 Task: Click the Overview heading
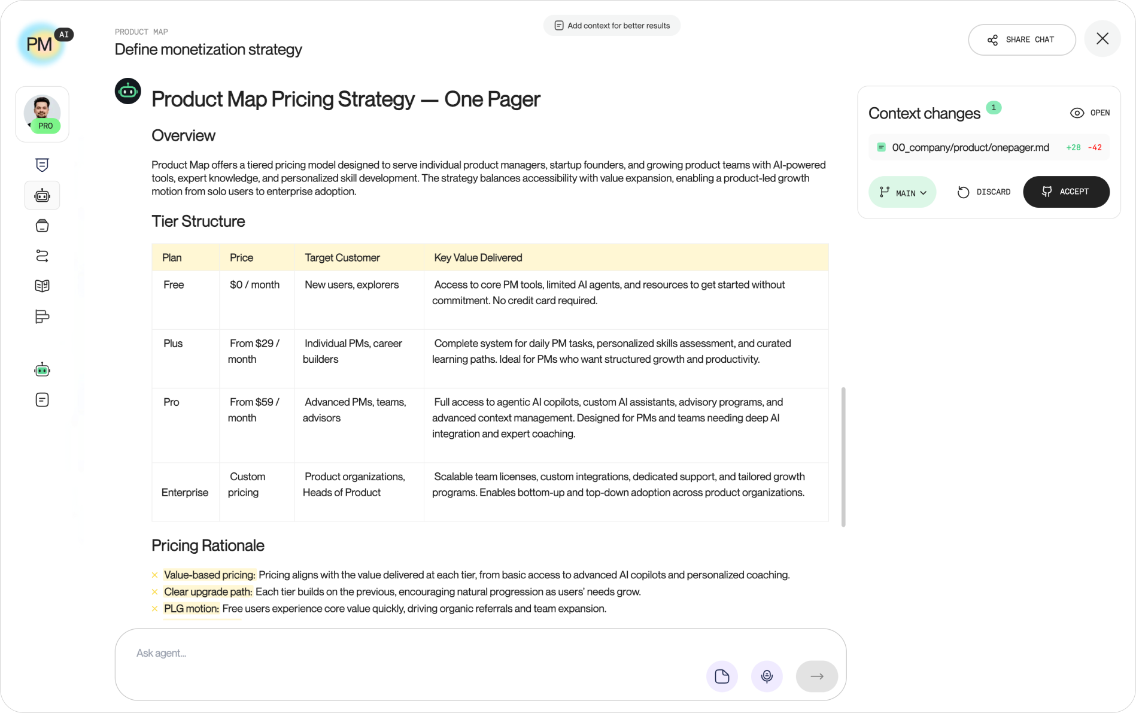(183, 135)
